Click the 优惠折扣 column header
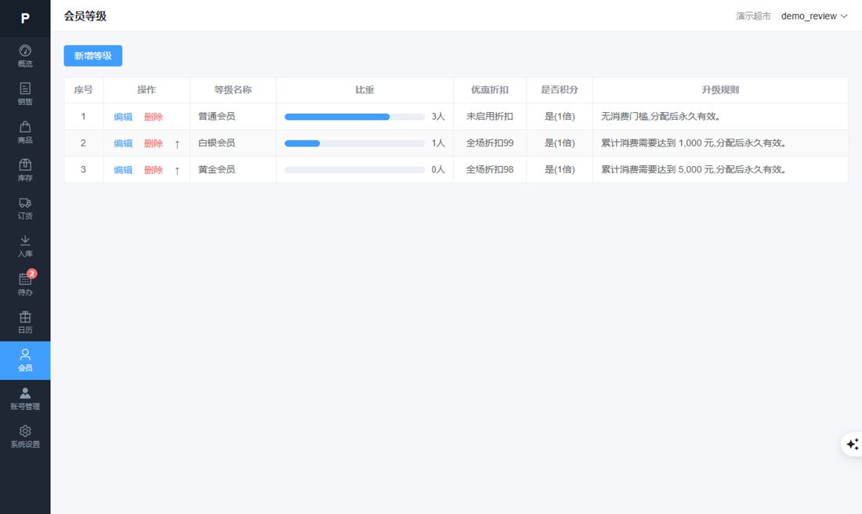The image size is (862, 514). tap(490, 89)
